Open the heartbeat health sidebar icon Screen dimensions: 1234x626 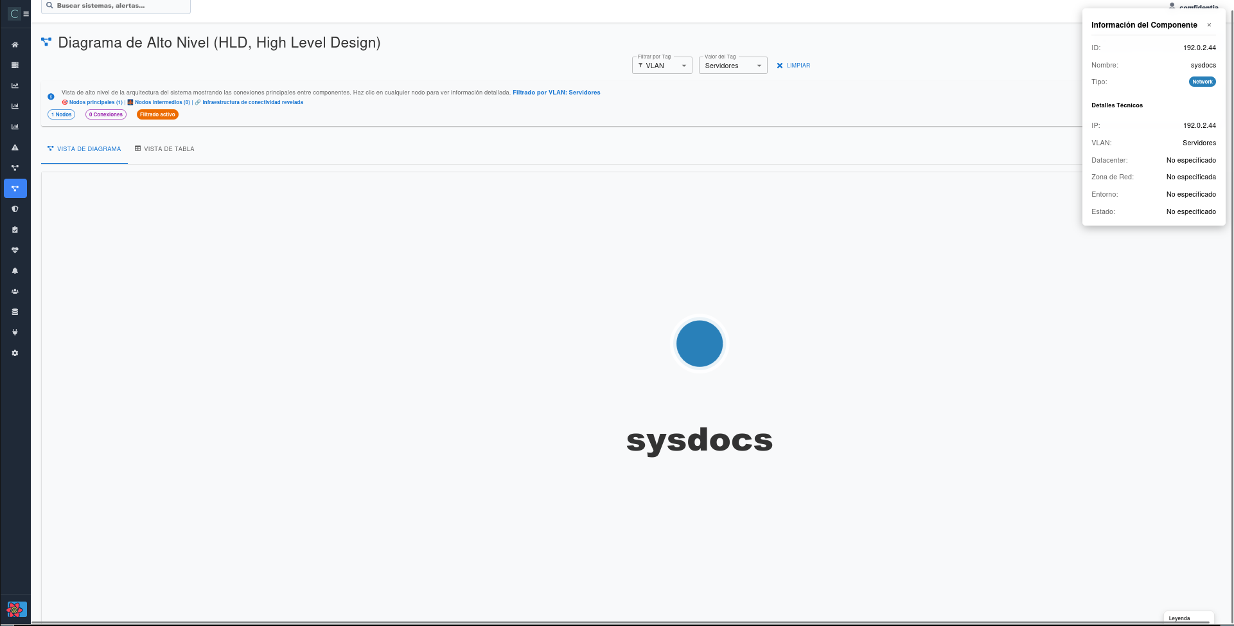click(15, 251)
